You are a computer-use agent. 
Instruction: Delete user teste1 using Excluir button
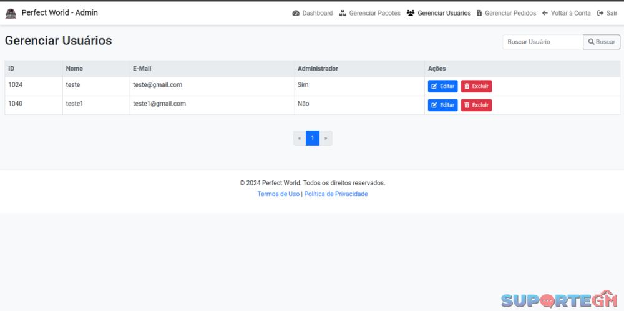pos(476,105)
